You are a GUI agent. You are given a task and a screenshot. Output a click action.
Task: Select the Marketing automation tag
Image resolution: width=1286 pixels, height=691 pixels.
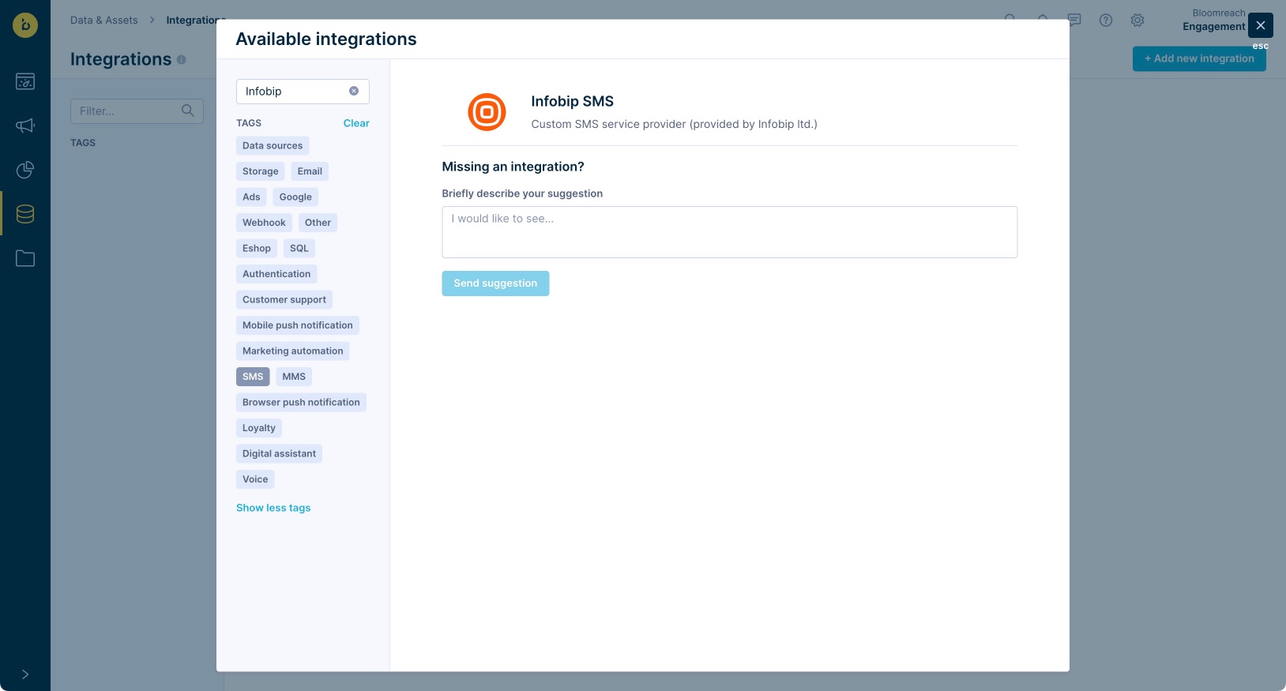pyautogui.click(x=293, y=351)
